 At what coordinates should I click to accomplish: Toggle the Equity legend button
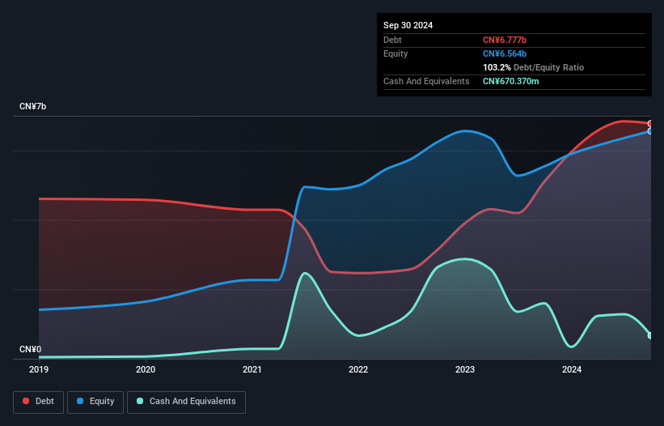pyautogui.click(x=95, y=402)
